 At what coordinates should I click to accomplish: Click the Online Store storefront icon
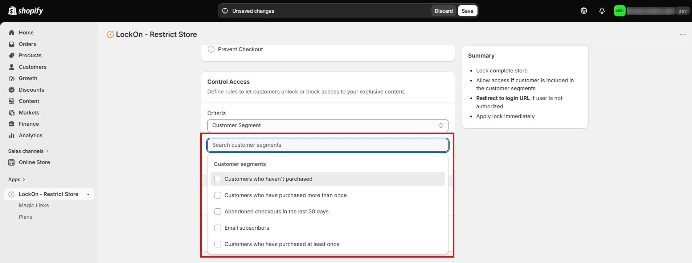(x=12, y=162)
